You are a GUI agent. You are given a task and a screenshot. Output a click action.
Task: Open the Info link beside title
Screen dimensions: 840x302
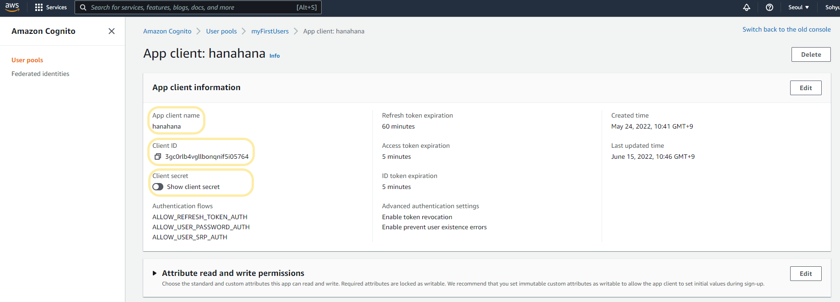tap(275, 56)
